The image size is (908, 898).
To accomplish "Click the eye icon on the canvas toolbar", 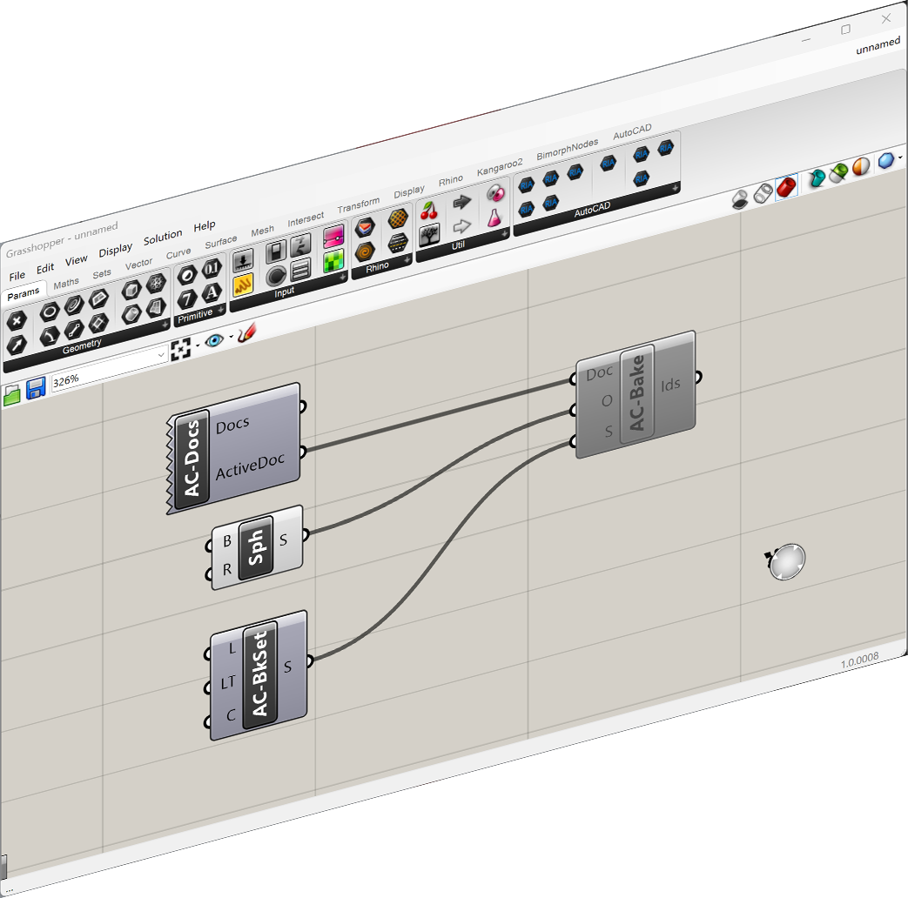I will tap(214, 340).
